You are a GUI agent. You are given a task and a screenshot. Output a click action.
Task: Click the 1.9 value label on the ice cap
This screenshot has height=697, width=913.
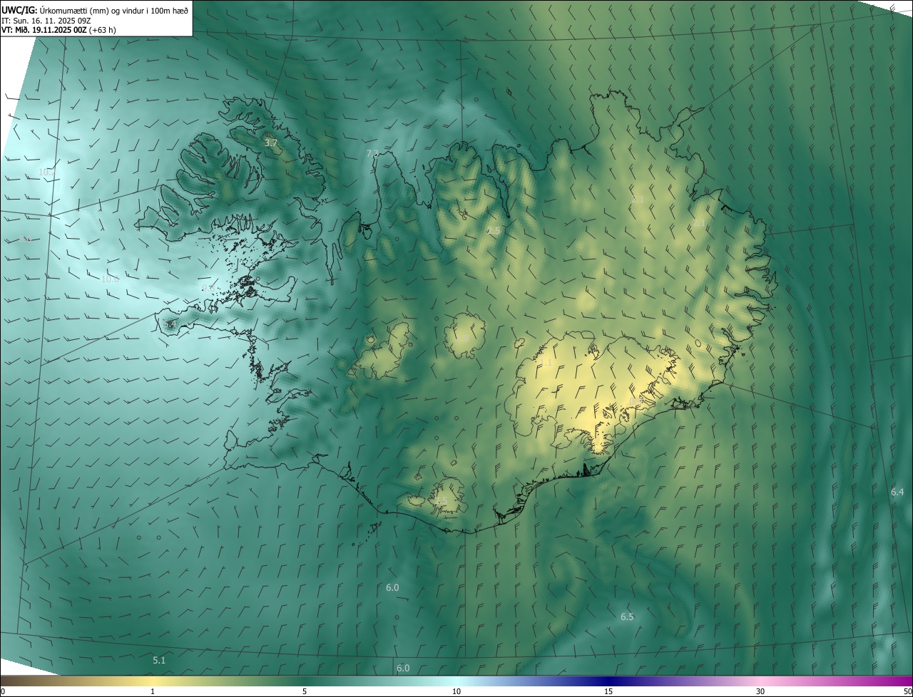pos(463,338)
